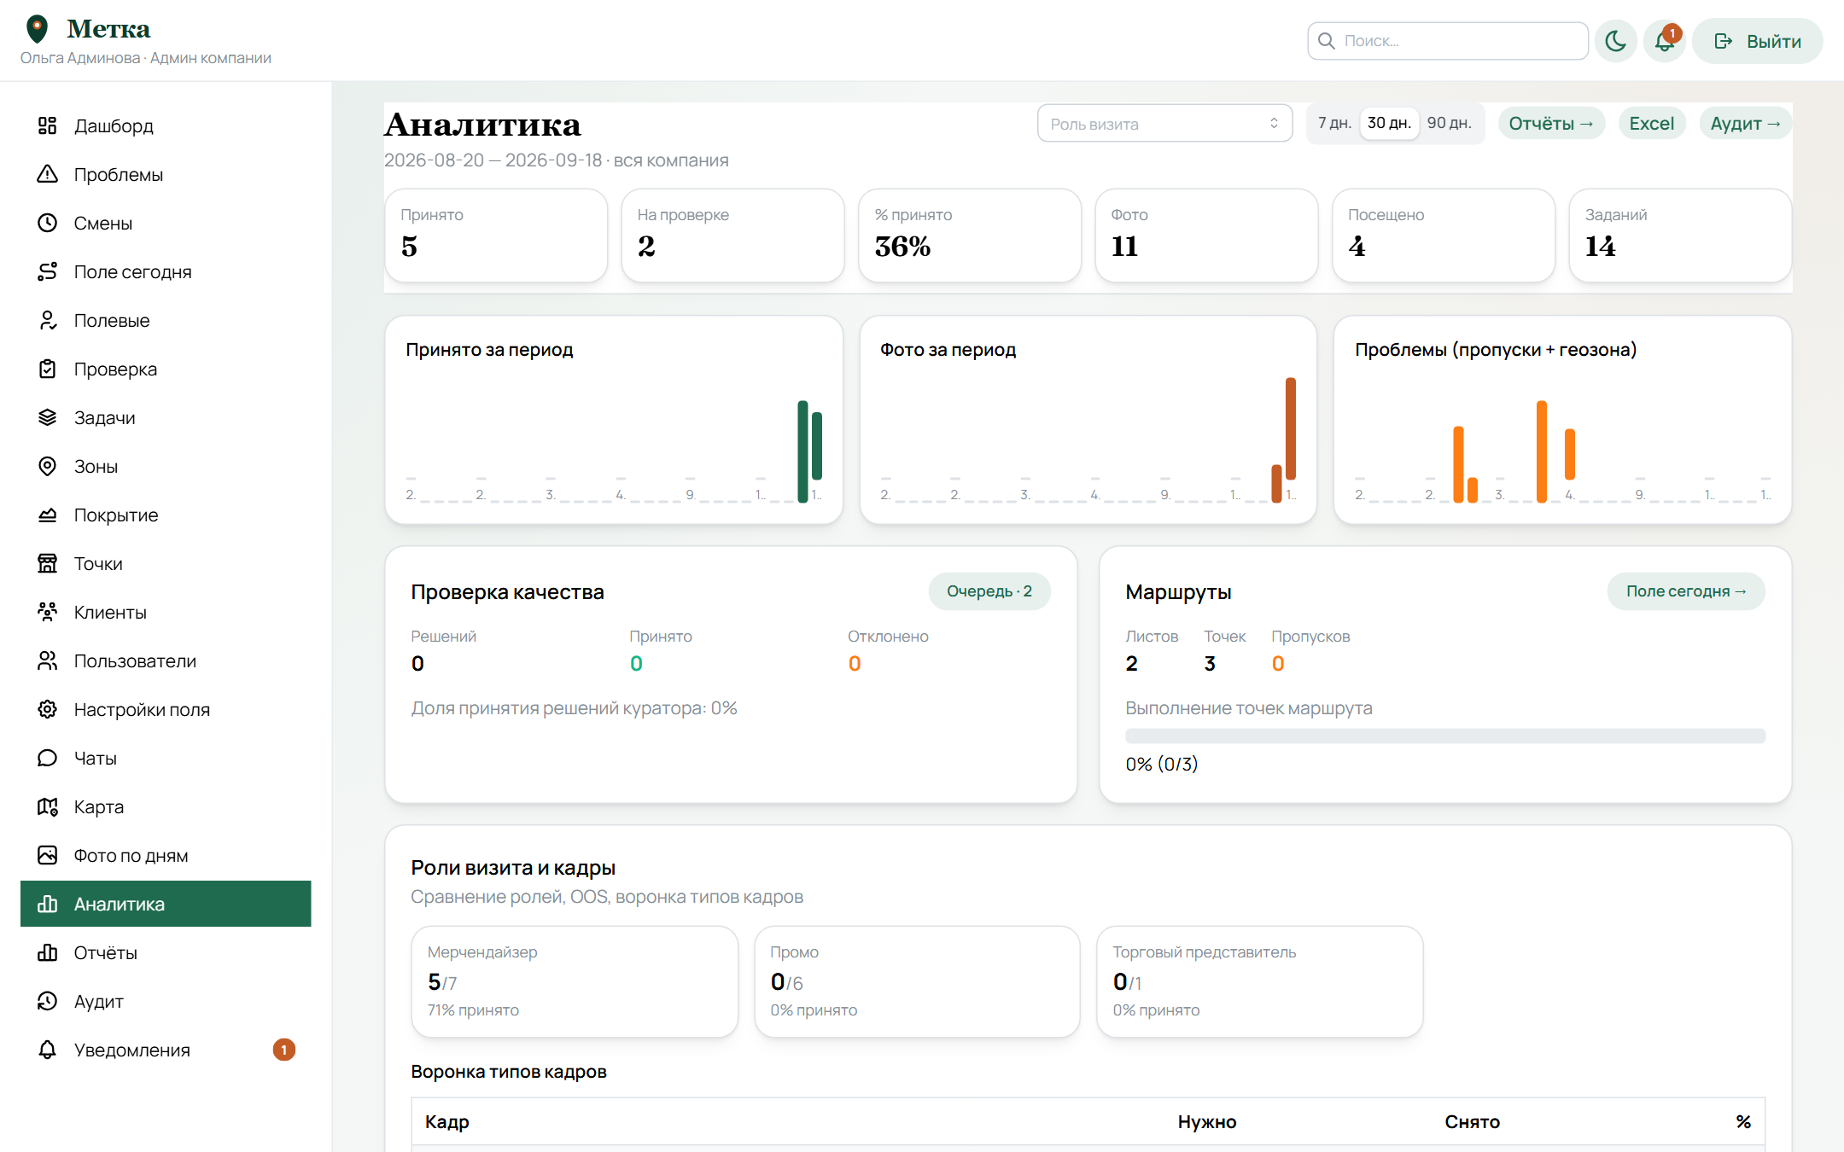Image resolution: width=1844 pixels, height=1152 pixels.
Task: Click the magnifier icon in search field
Action: (x=1326, y=41)
